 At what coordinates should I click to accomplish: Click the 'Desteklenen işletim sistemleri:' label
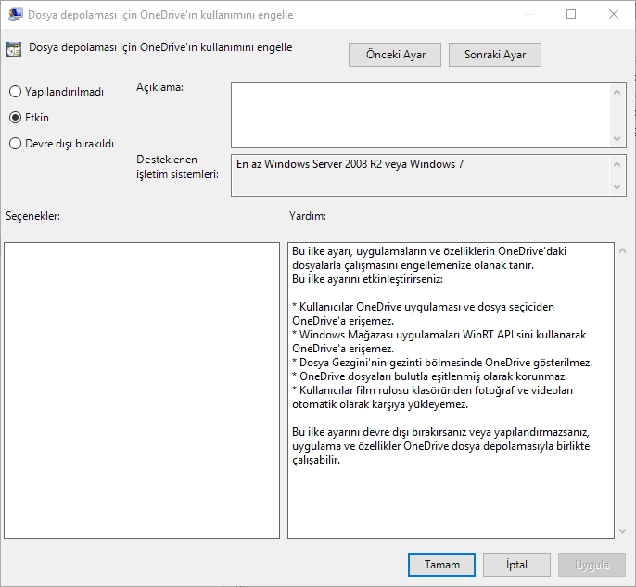(x=177, y=167)
